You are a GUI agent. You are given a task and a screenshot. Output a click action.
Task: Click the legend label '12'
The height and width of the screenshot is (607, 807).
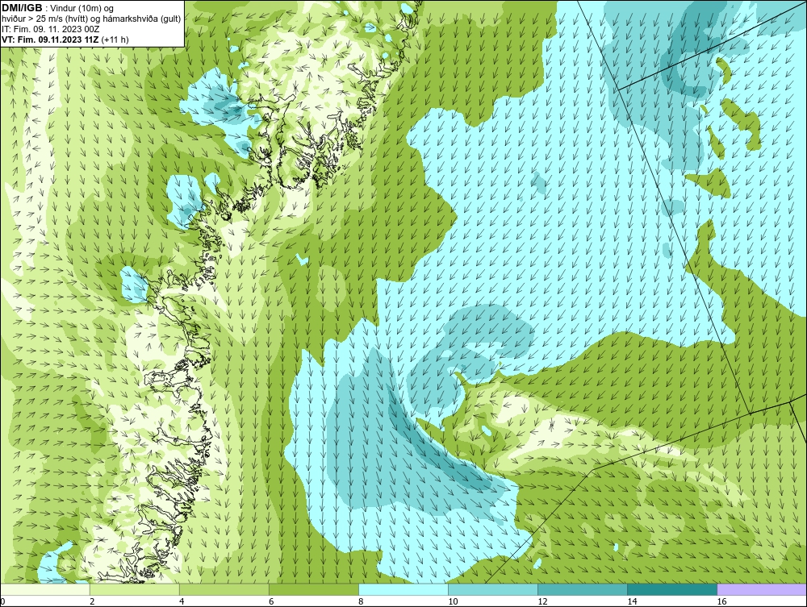542,601
